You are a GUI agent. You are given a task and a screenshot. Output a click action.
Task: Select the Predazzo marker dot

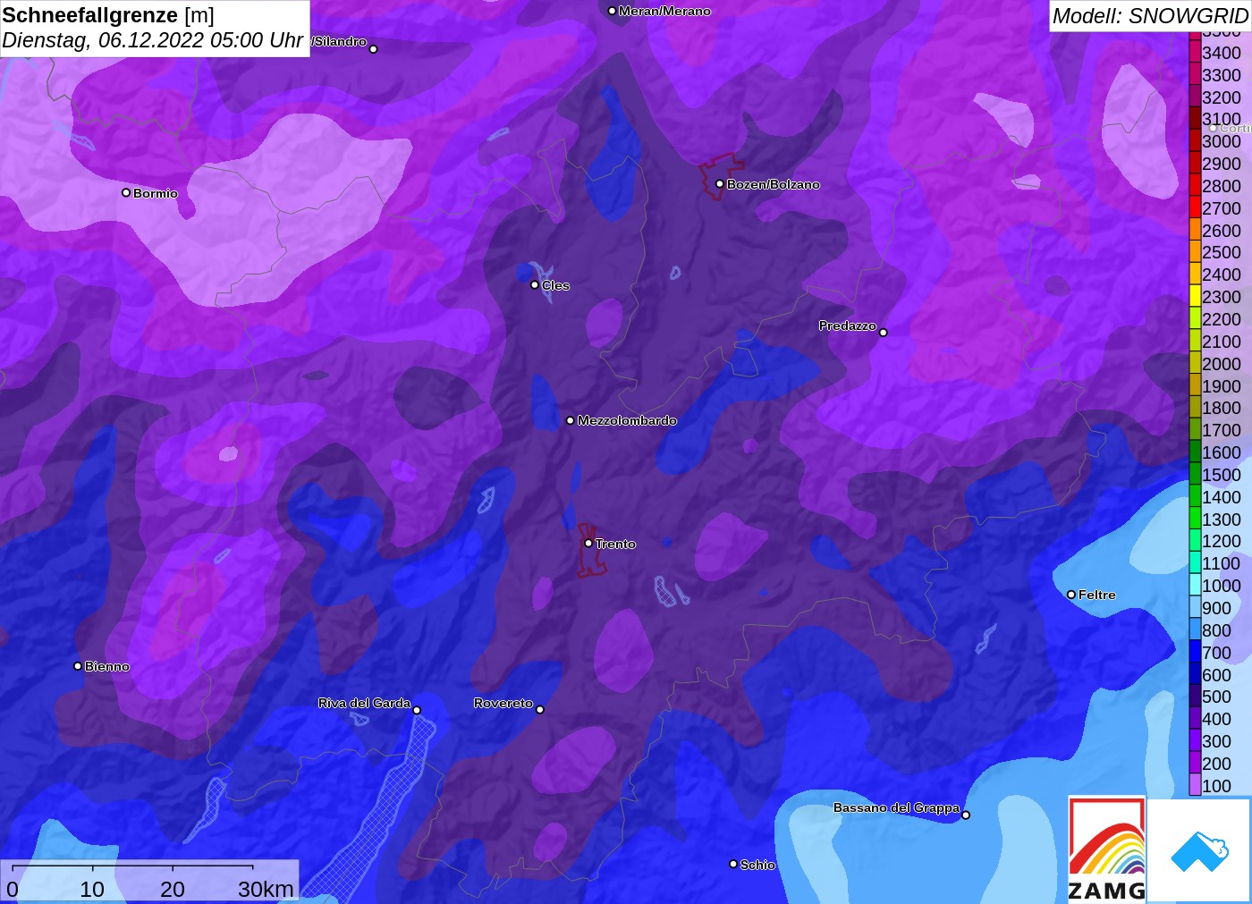884,333
